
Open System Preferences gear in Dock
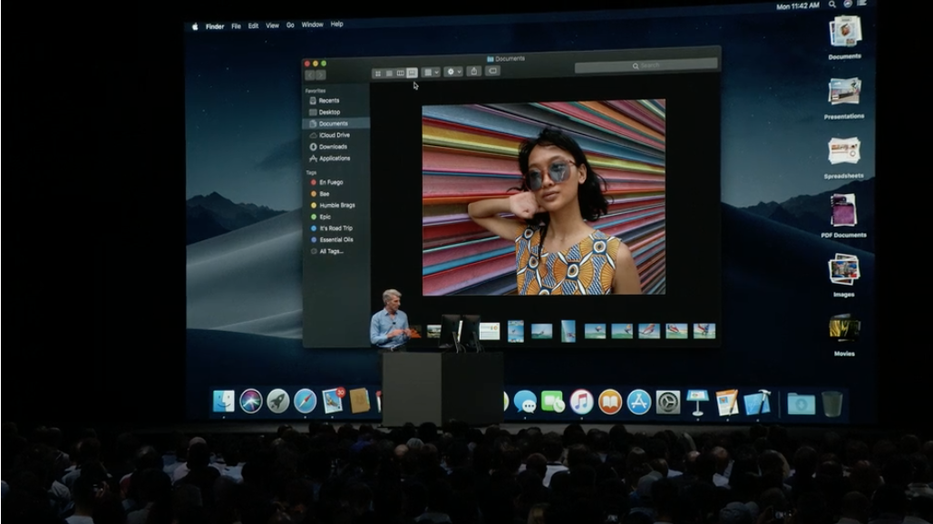pyautogui.click(x=667, y=403)
